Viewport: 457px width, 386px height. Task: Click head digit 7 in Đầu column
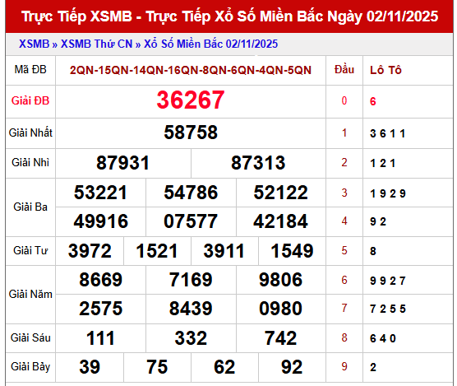point(344,308)
